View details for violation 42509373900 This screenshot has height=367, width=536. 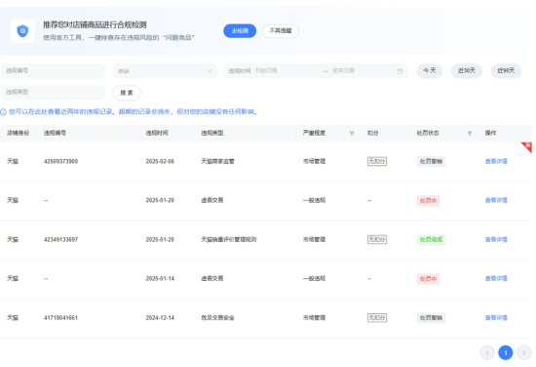point(496,161)
